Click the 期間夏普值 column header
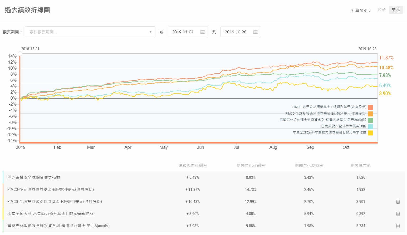 click(x=361, y=165)
